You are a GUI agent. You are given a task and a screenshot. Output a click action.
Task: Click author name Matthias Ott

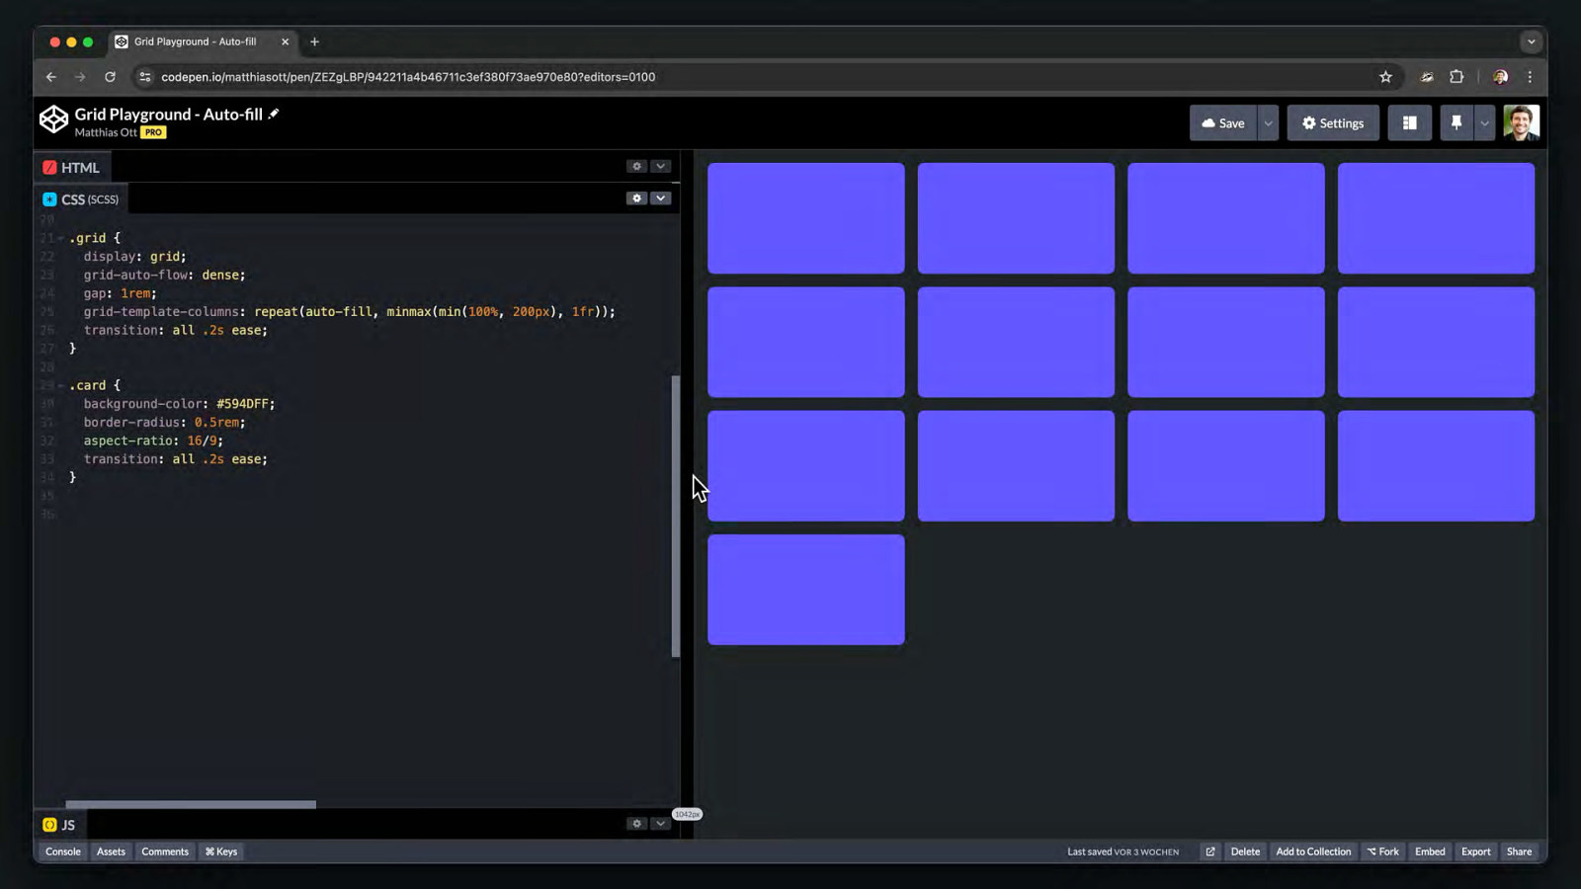click(105, 132)
